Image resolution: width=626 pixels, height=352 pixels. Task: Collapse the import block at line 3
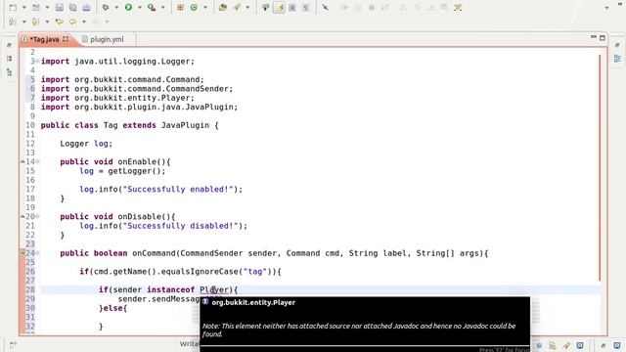(x=37, y=61)
